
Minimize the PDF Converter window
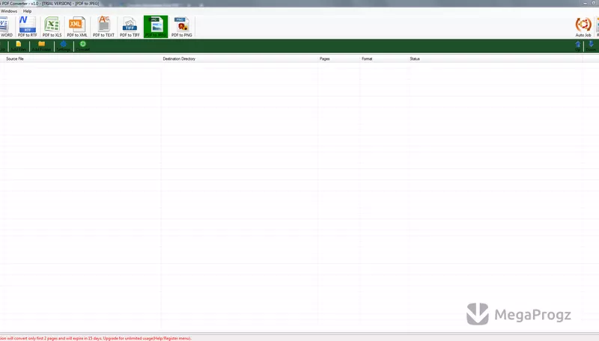585,3
